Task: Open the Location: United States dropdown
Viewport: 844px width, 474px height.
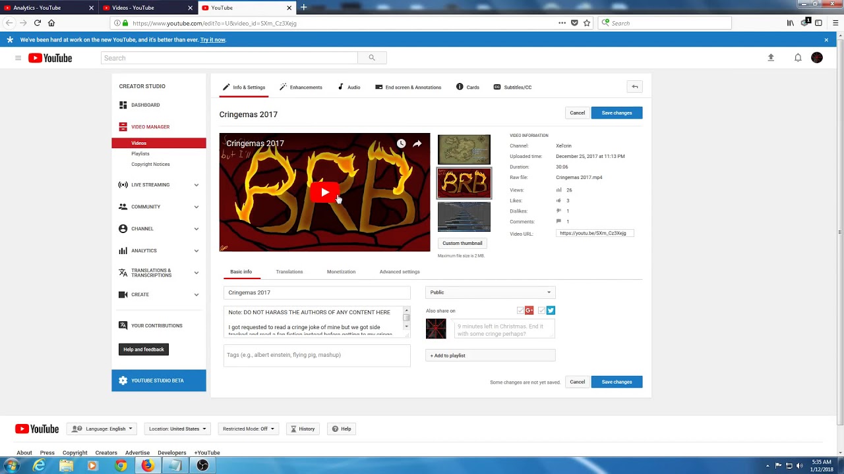Action: (177, 429)
